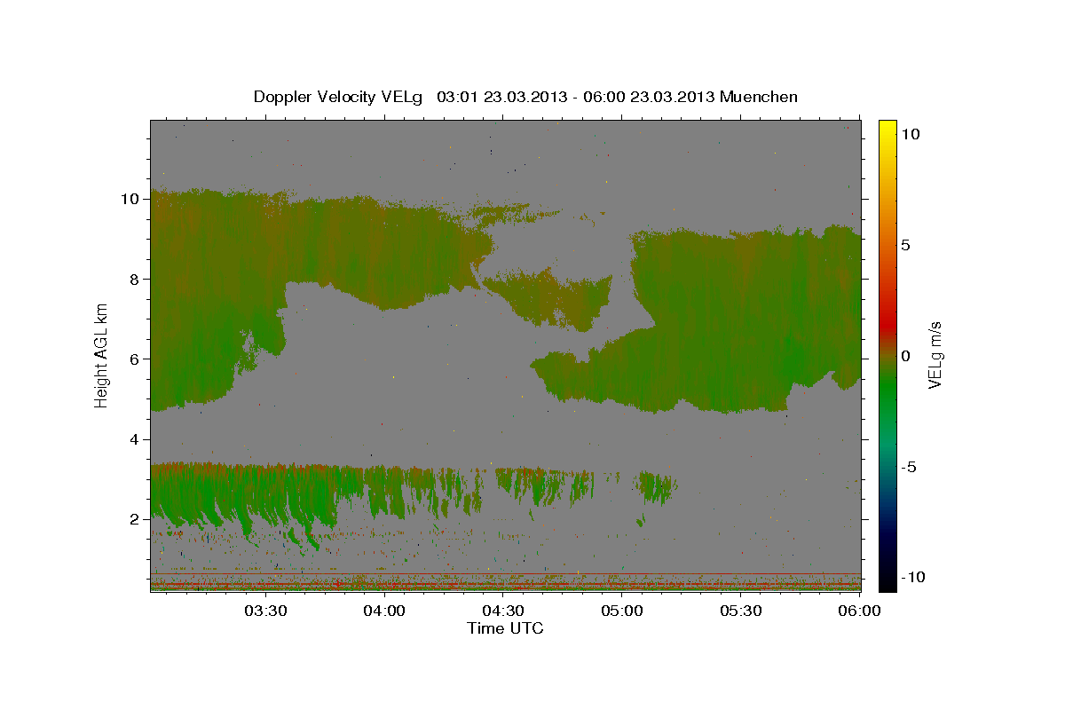Screen dimensions: 1065x710
Task: Click the height axis label 6
Action: 134,359
